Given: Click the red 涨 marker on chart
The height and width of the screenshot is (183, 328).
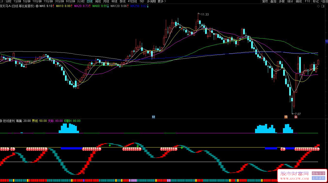Looking at the screenshot, I should [x=296, y=117].
